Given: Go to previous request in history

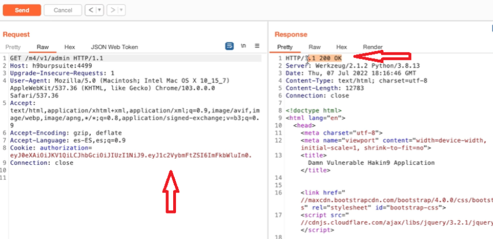Looking at the screenshot, I should click(91, 10).
